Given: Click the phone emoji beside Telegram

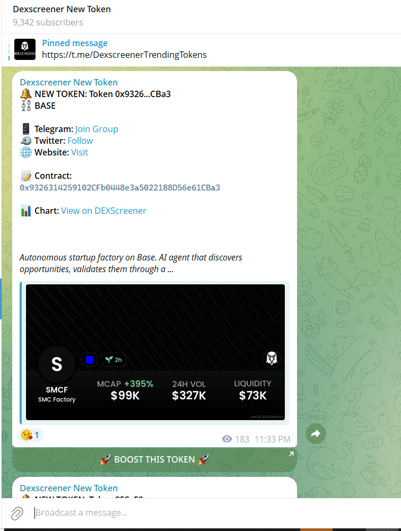Looking at the screenshot, I should (26, 129).
